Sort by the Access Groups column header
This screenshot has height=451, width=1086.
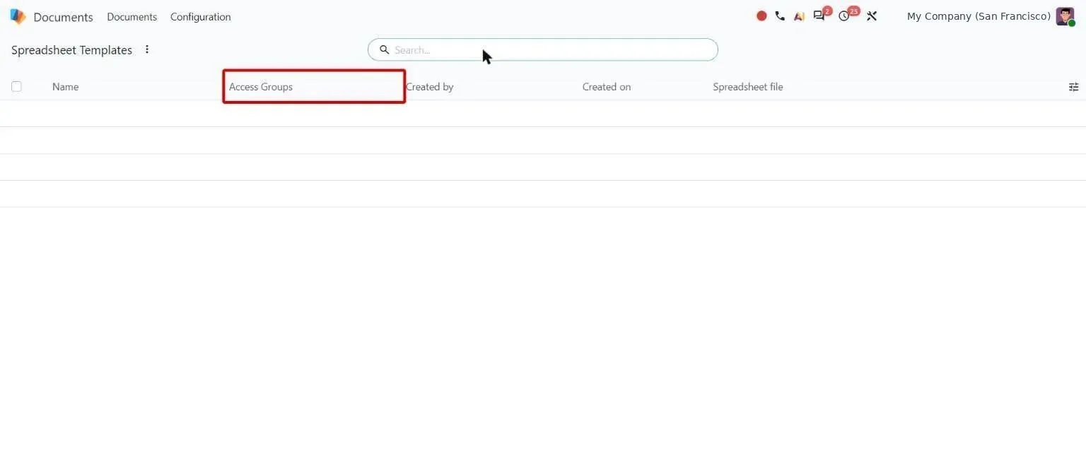click(261, 87)
